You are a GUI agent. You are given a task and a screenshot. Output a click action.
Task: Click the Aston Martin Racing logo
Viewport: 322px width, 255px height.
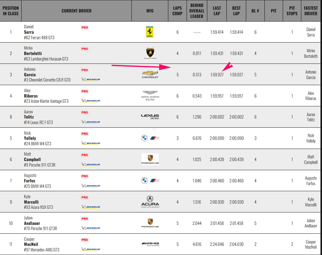150,95
